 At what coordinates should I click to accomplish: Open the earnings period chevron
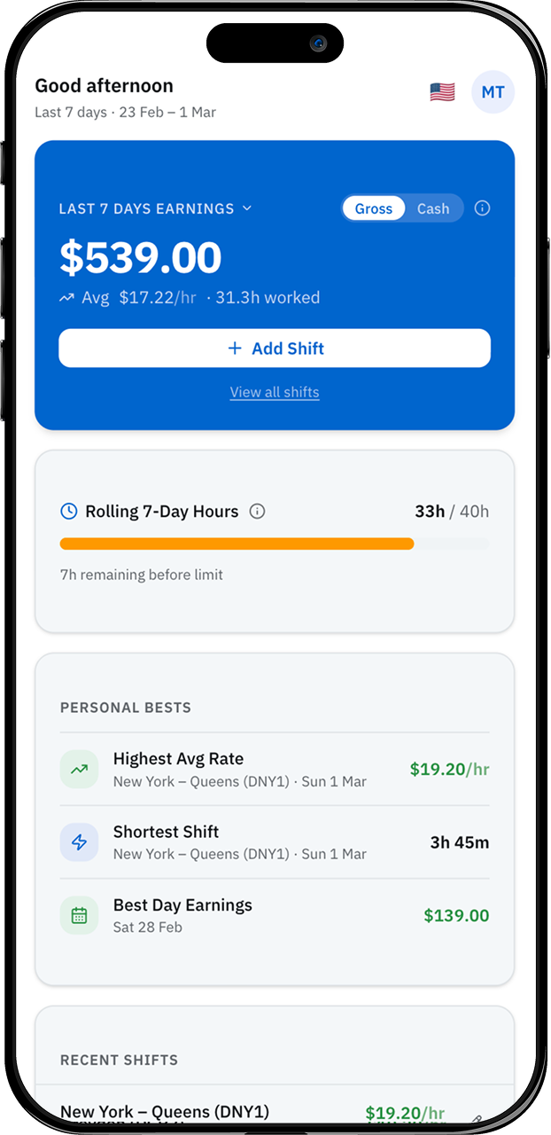[x=247, y=207]
